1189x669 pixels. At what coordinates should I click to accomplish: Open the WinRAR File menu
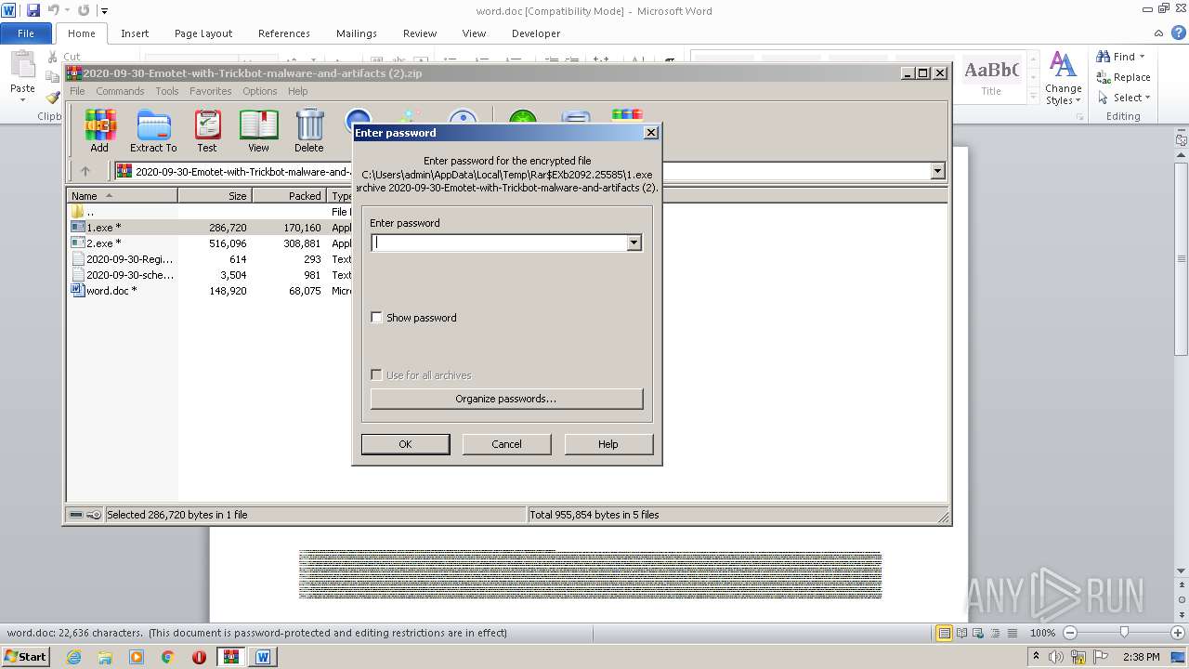point(77,91)
